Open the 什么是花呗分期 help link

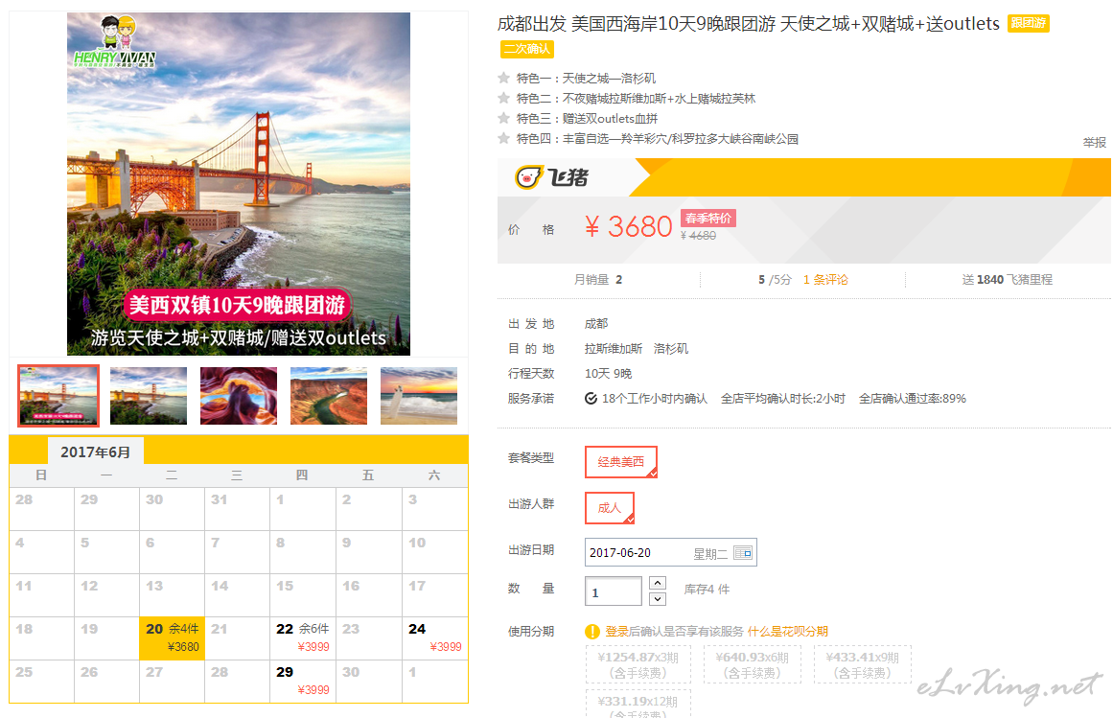pos(788,632)
